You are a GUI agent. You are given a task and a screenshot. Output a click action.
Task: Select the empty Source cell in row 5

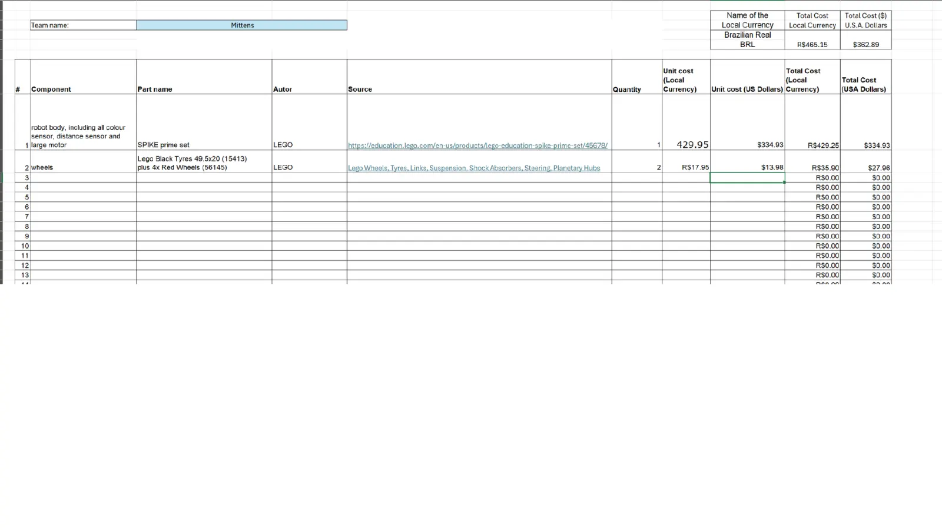click(479, 197)
